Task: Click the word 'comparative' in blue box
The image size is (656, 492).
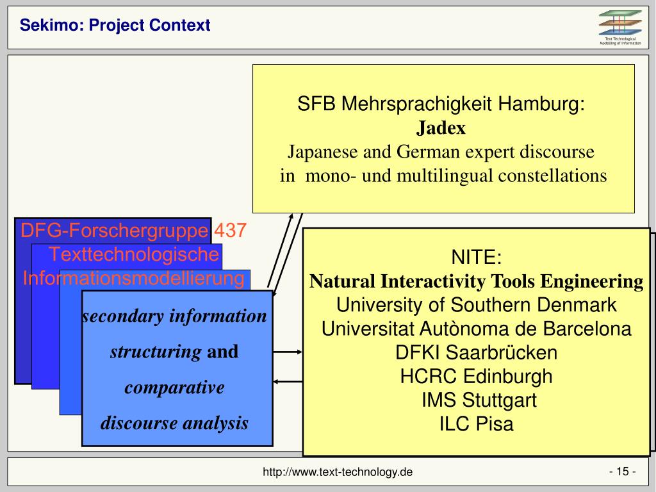Action: tap(174, 388)
